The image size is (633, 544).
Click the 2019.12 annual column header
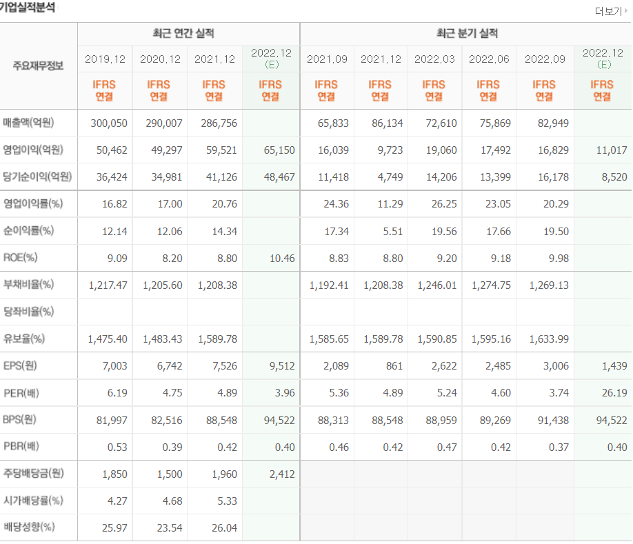tap(105, 59)
